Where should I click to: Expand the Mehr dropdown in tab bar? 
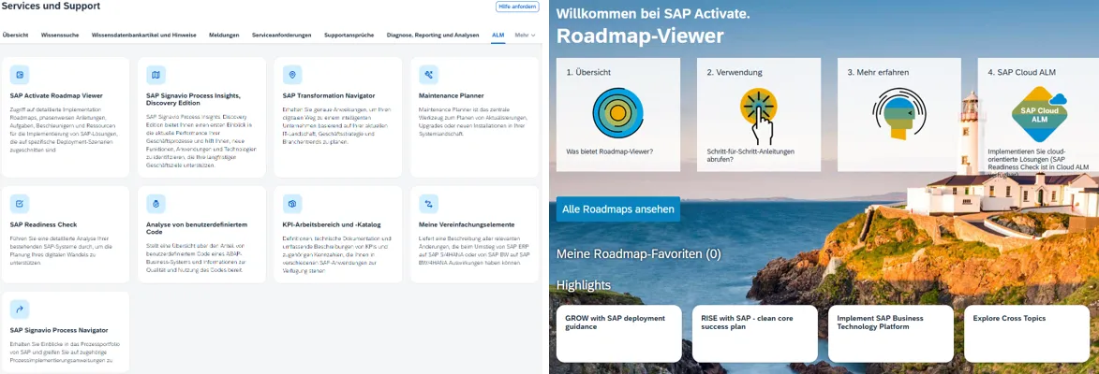click(526, 35)
